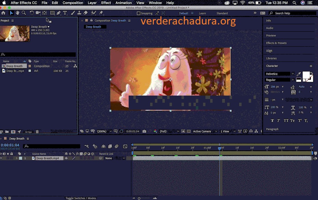The image size is (318, 200).
Task: Open the Layer menu
Action: tap(92, 3)
